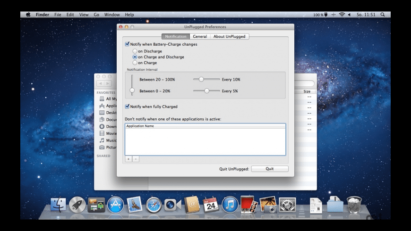
Task: Click the volume speaker menu bar icon
Action: coord(350,15)
